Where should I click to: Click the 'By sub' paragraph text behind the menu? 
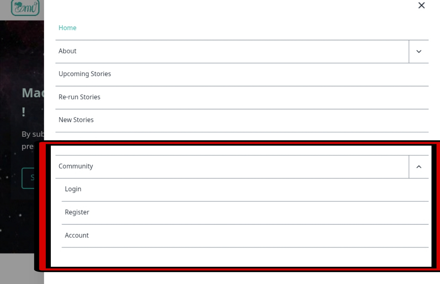coord(33,134)
